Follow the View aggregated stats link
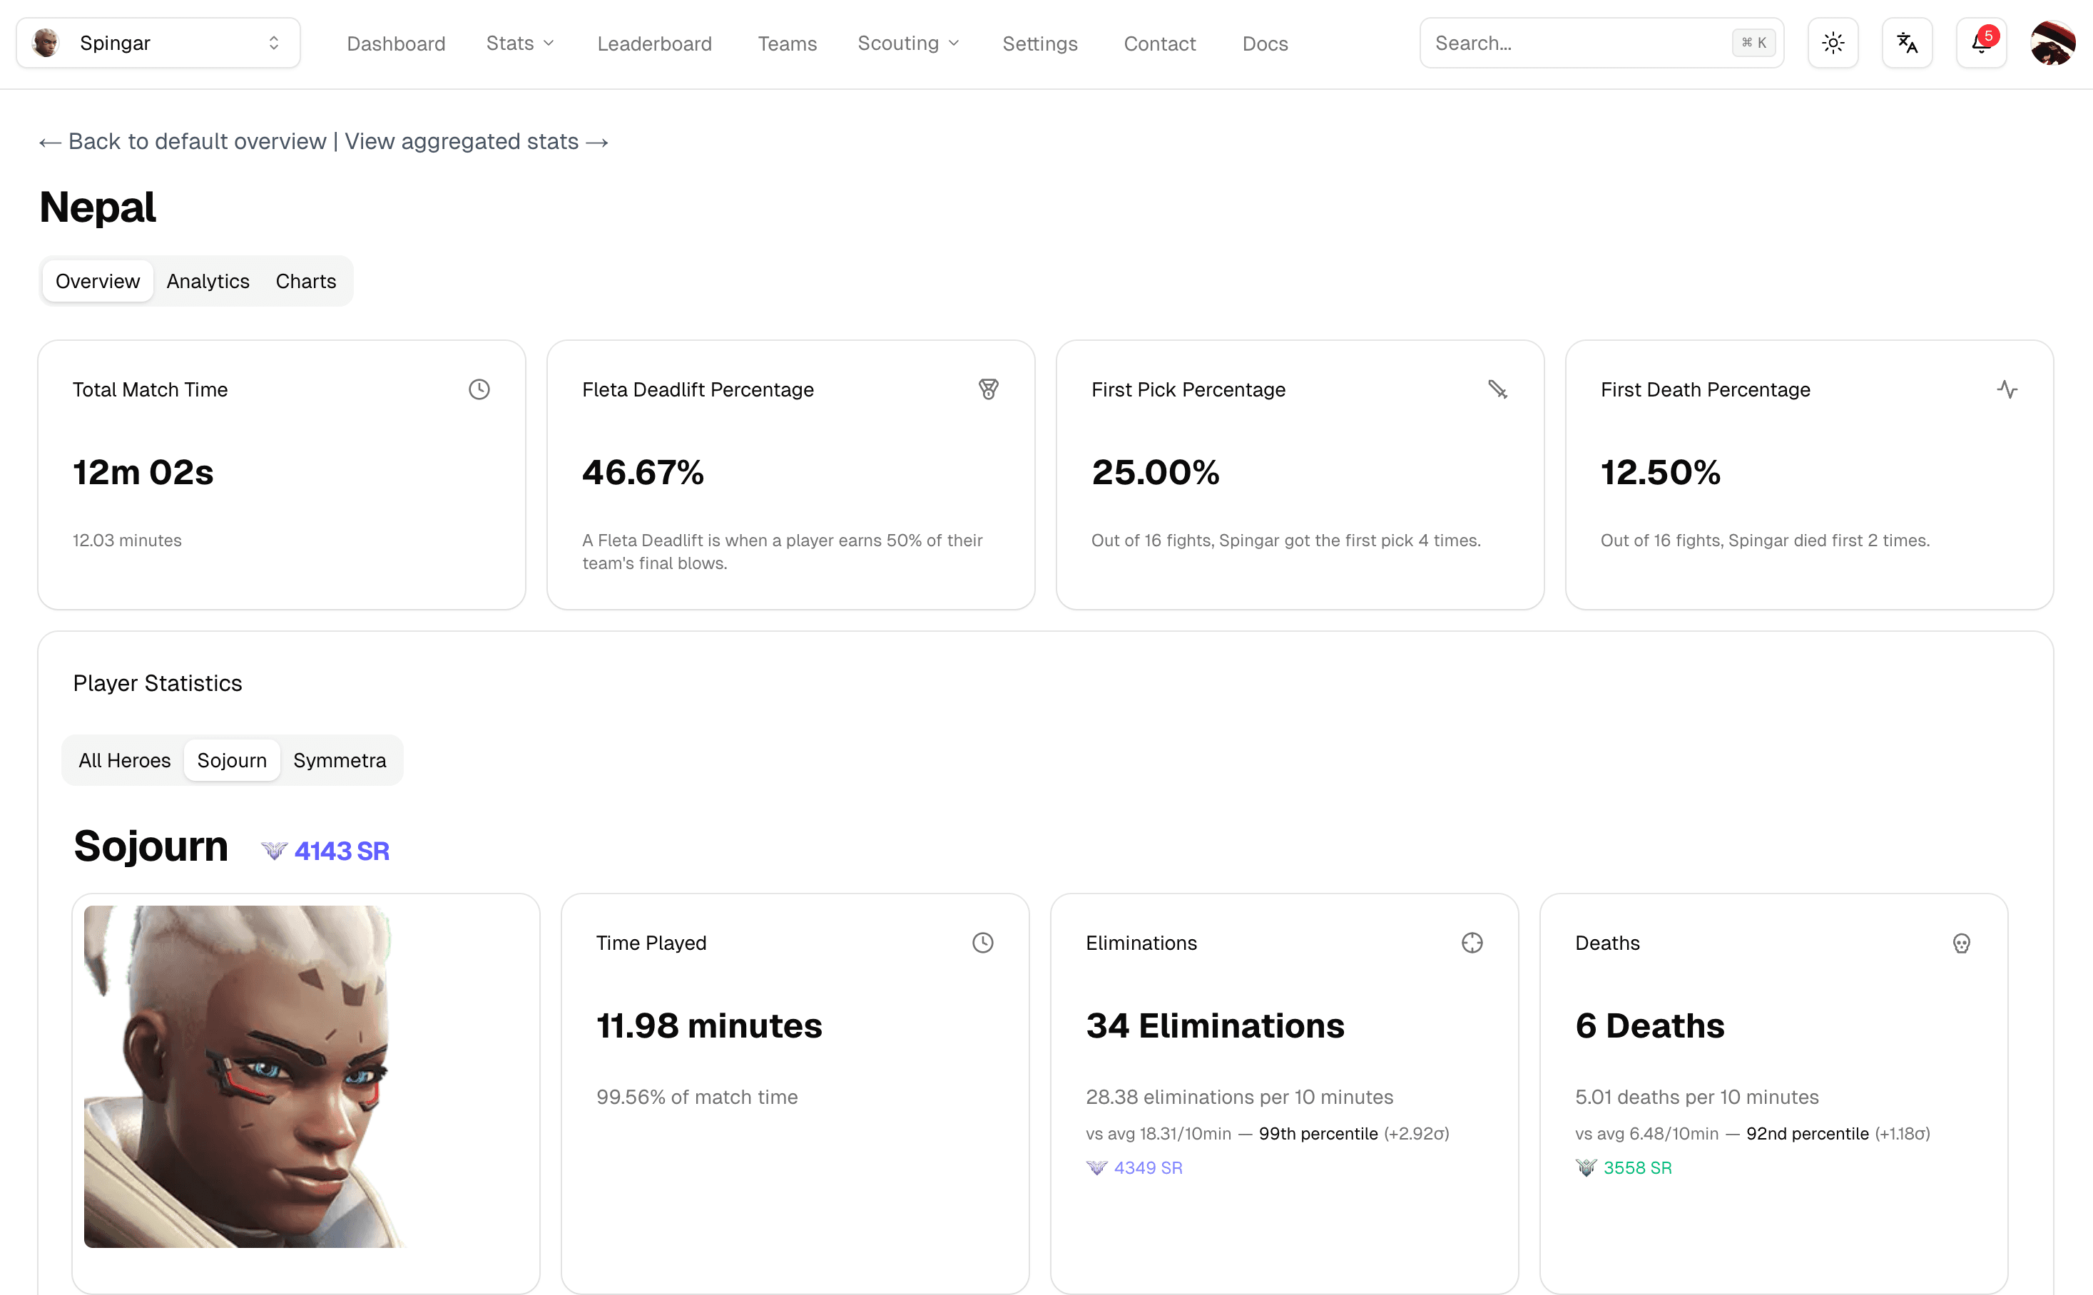The height and width of the screenshot is (1295, 2093). pos(461,141)
